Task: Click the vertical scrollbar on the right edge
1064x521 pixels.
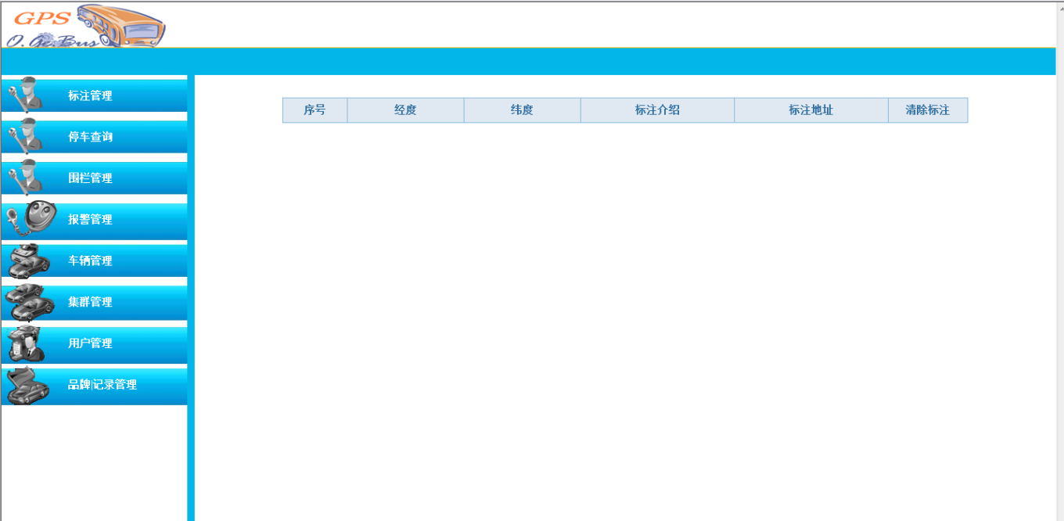Action: [x=1059, y=260]
